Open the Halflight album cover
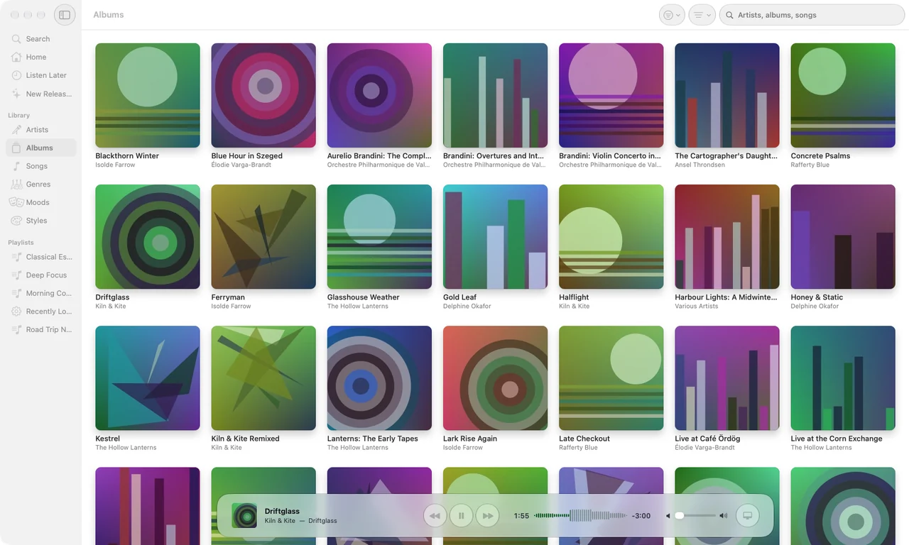Viewport: 909px width, 545px height. click(x=611, y=236)
